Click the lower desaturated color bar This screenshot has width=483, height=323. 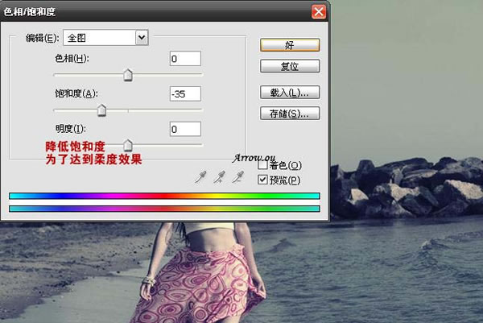tap(164, 209)
